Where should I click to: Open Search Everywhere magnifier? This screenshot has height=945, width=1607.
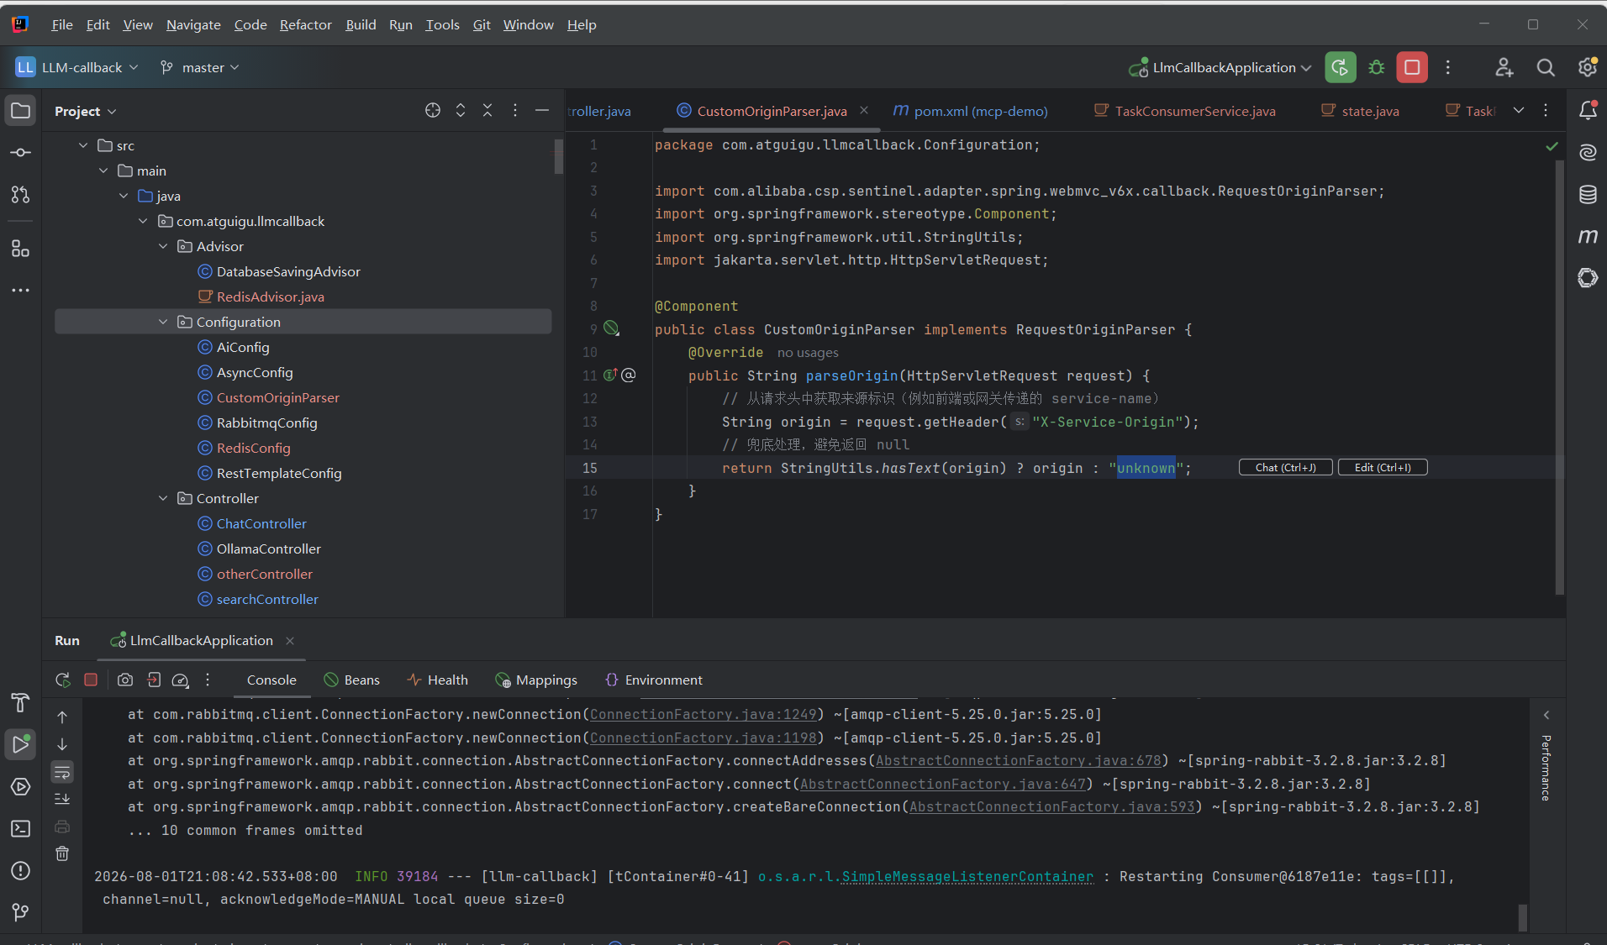click(x=1546, y=67)
